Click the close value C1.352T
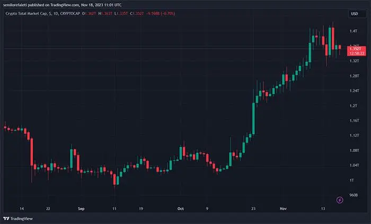The image size is (371, 224). pyautogui.click(x=137, y=14)
